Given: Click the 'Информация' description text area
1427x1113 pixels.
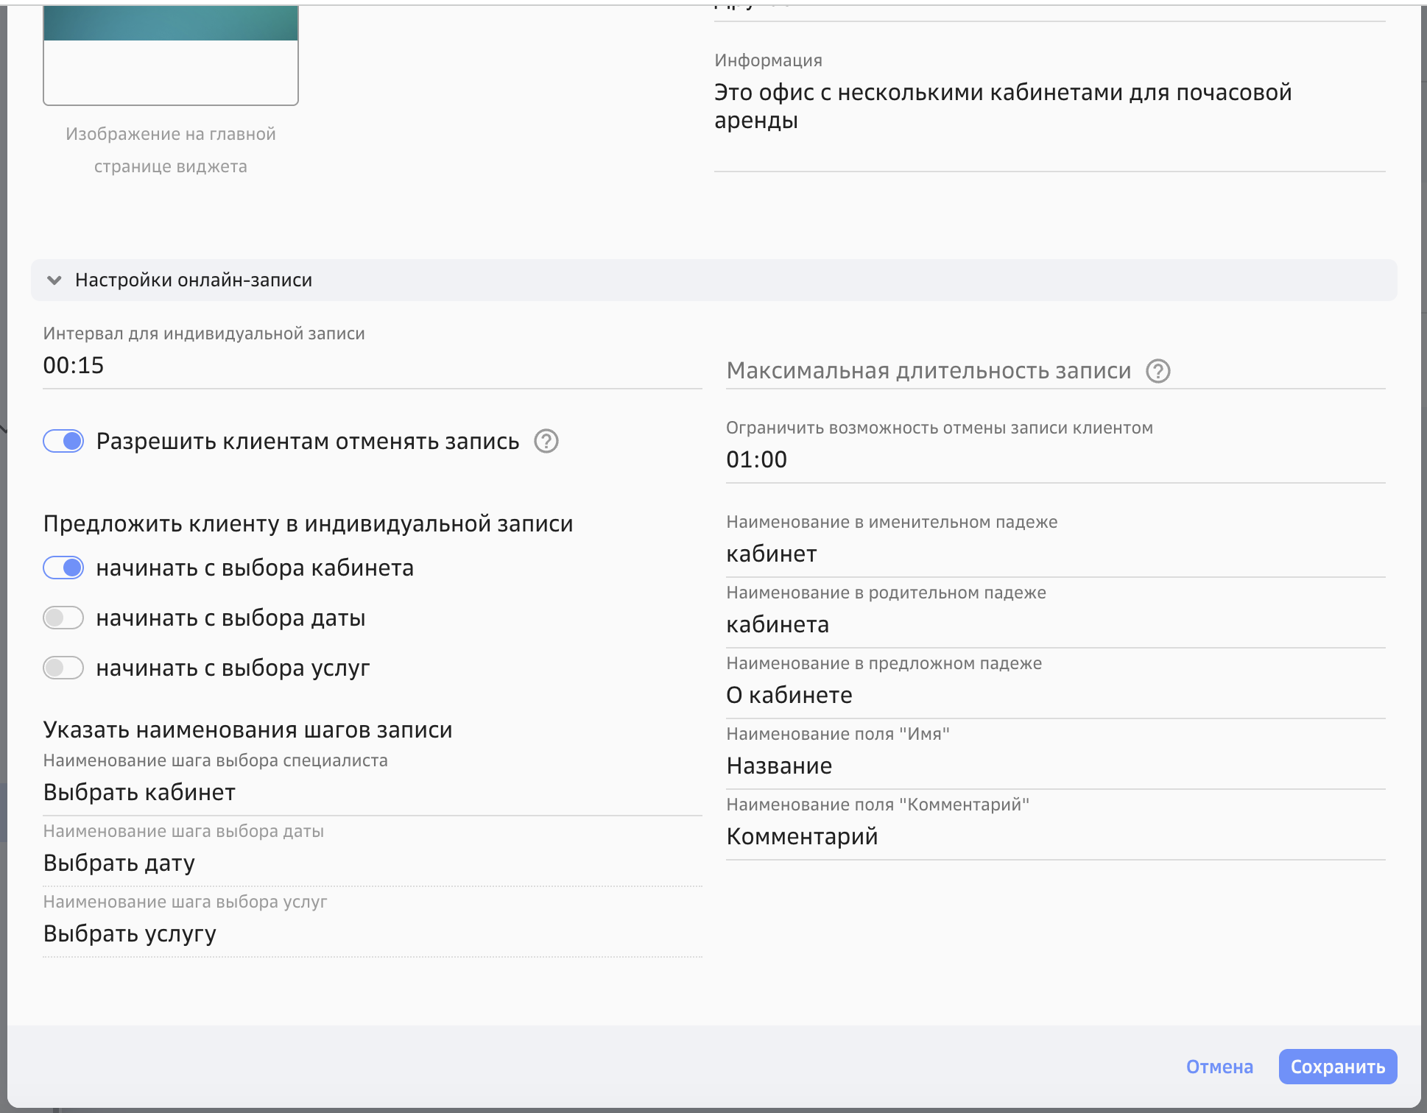Looking at the screenshot, I should click(x=957, y=107).
